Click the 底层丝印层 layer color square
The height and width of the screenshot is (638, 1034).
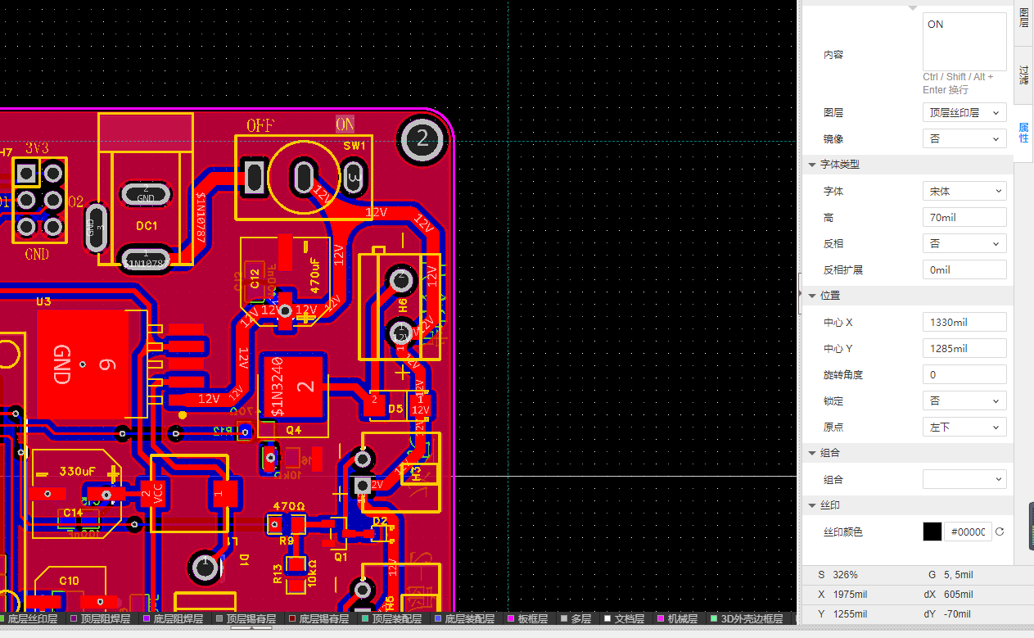[x=2, y=618]
